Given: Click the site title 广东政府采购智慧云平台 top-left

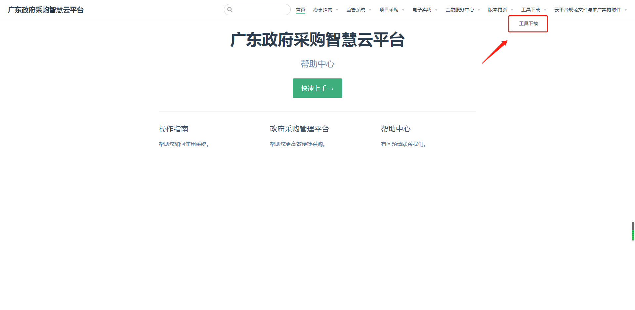Looking at the screenshot, I should (x=46, y=10).
